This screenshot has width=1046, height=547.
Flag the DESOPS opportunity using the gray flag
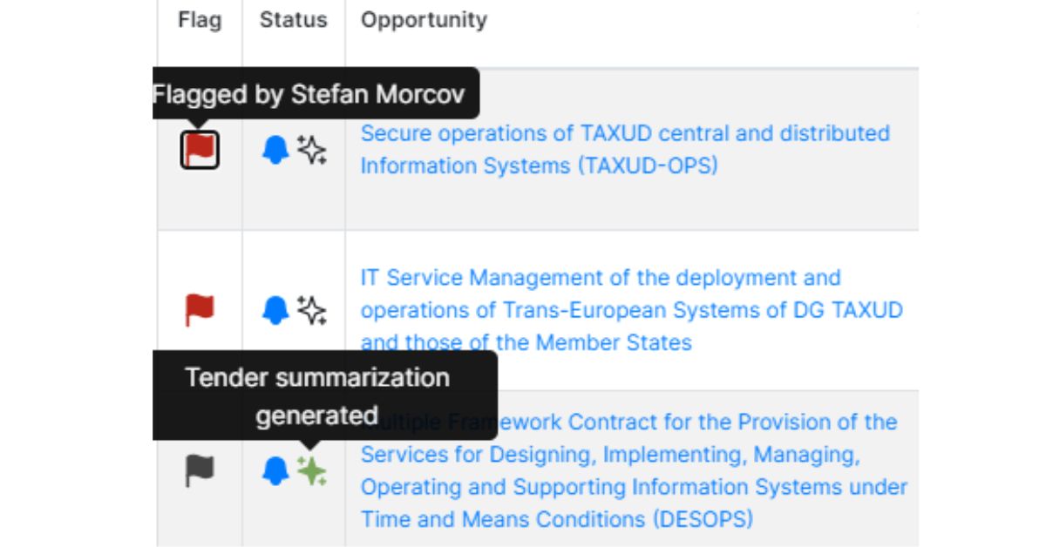pyautogui.click(x=200, y=471)
